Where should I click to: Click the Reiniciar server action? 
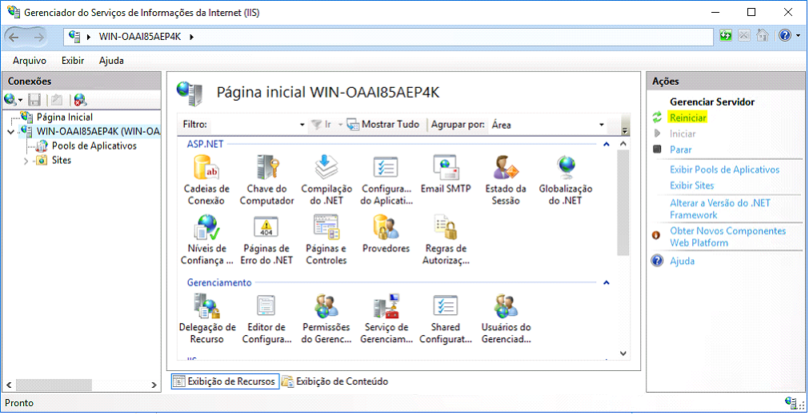tap(687, 118)
